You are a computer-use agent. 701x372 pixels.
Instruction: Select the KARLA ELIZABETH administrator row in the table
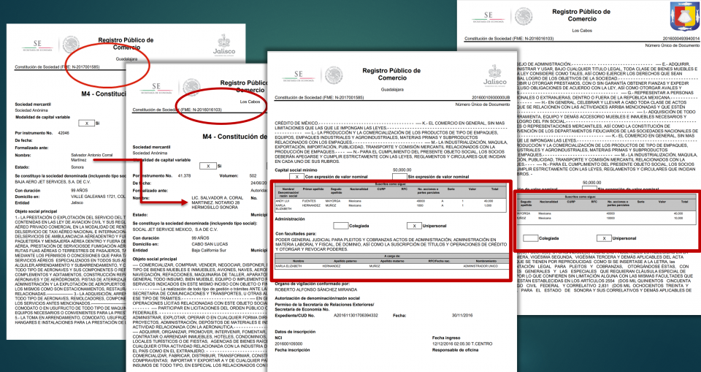click(391, 266)
